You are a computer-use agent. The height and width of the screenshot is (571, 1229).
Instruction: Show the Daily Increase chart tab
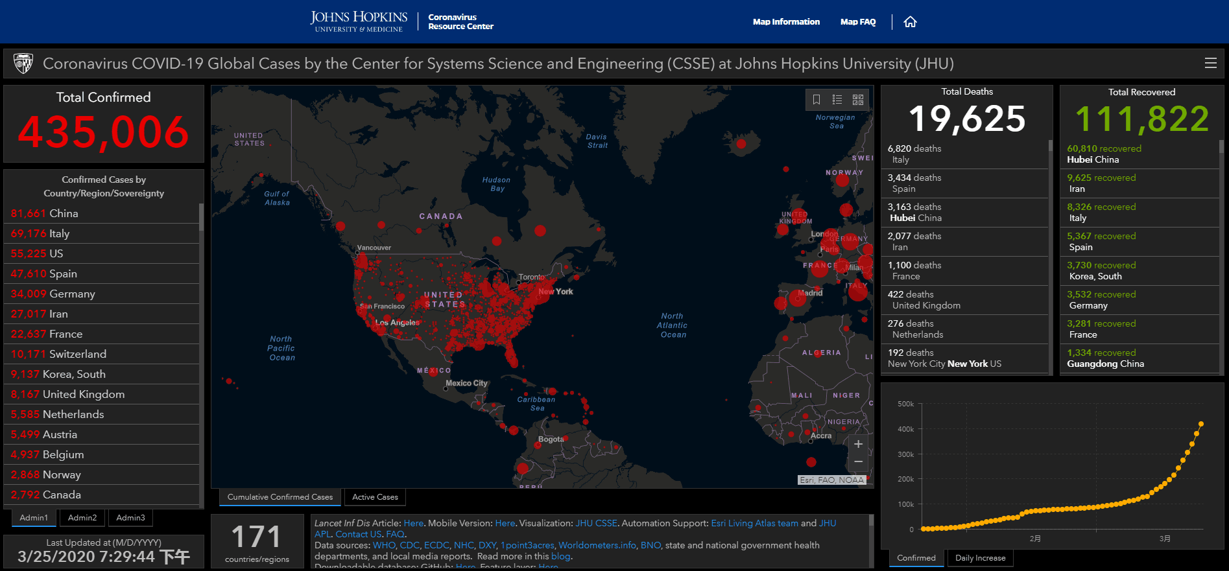(980, 558)
